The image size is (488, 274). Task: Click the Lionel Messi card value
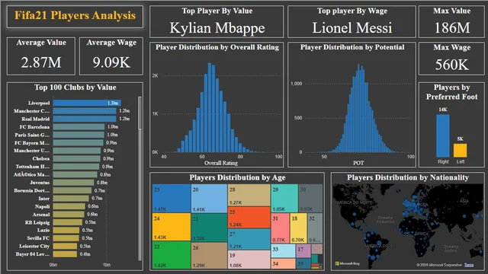(x=352, y=28)
